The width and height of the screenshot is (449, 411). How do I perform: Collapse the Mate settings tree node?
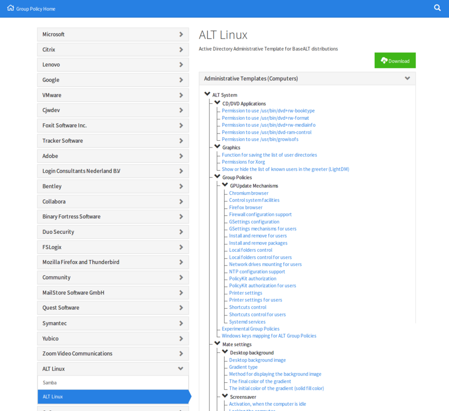(x=218, y=343)
